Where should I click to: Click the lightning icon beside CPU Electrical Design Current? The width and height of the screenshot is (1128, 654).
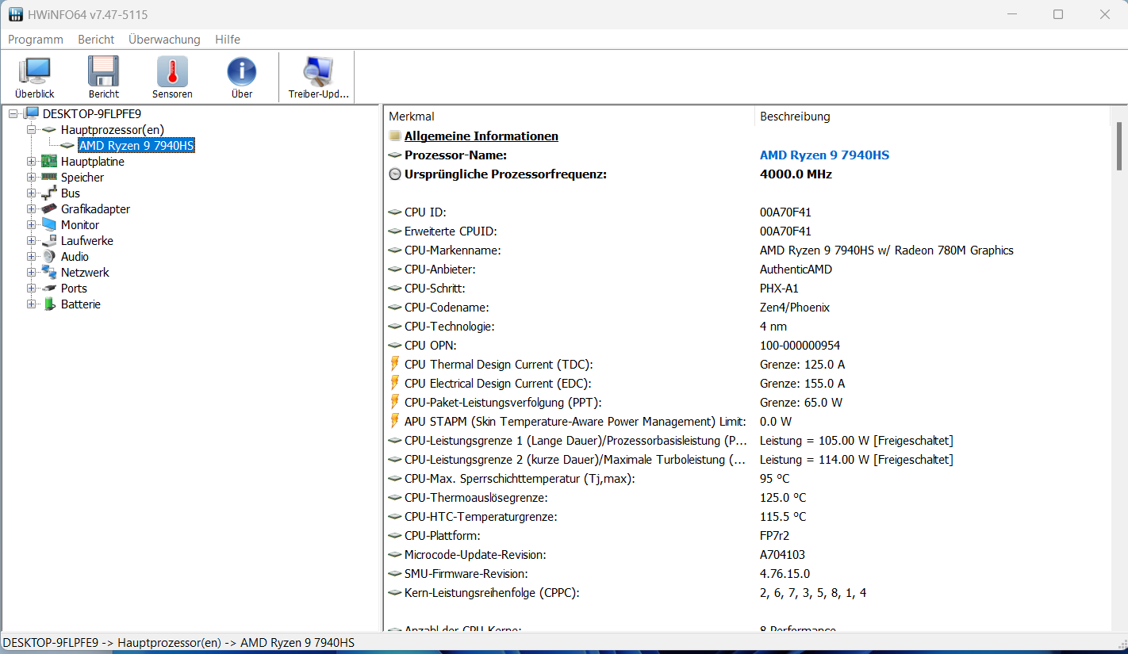(x=395, y=383)
